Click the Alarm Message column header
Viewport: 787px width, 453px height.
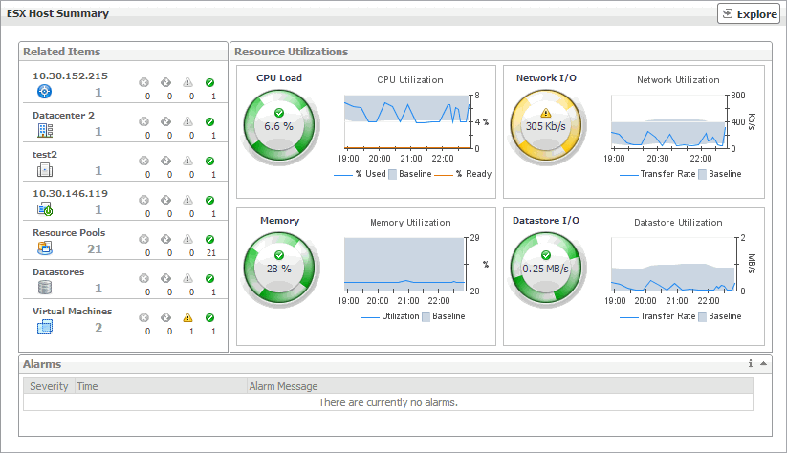coord(283,386)
